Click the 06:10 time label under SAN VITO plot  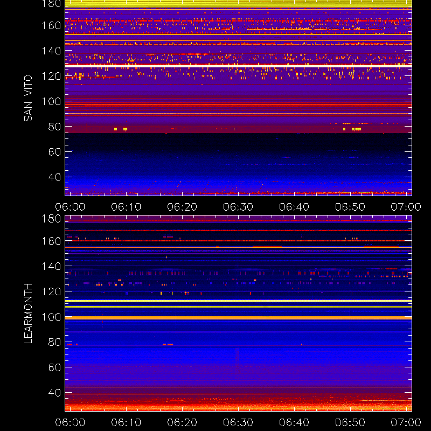click(x=126, y=207)
